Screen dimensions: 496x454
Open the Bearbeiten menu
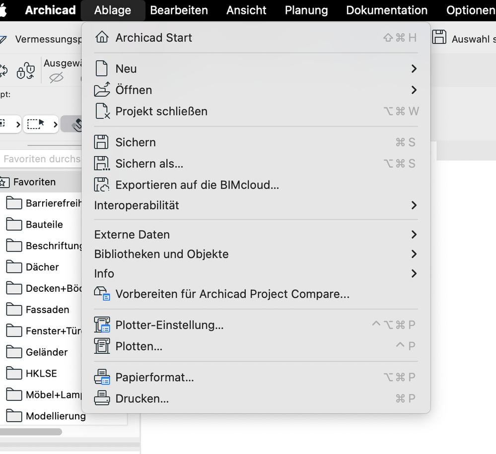coord(179,10)
